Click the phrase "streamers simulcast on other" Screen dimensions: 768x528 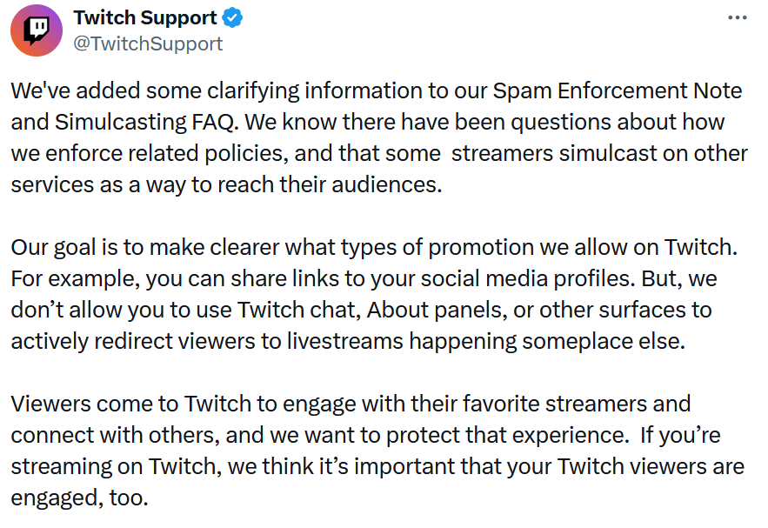599,154
